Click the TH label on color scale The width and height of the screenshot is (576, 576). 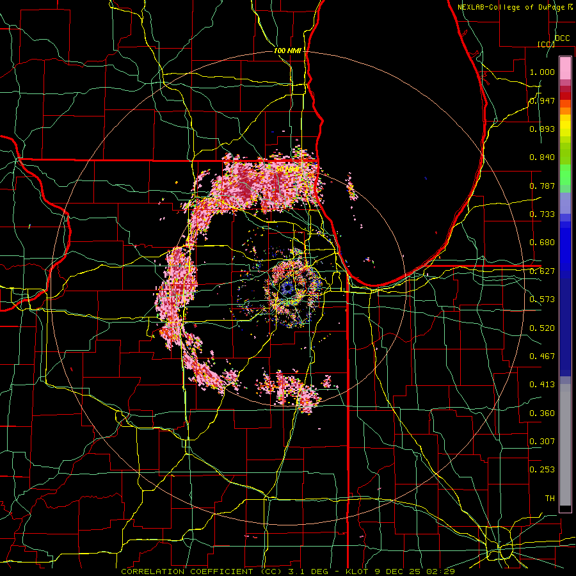click(x=550, y=499)
